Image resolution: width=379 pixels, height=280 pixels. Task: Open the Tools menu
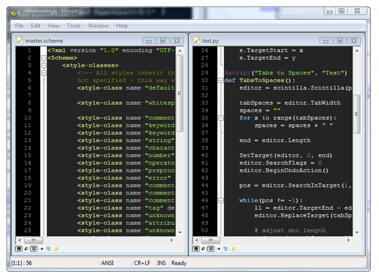(x=73, y=26)
